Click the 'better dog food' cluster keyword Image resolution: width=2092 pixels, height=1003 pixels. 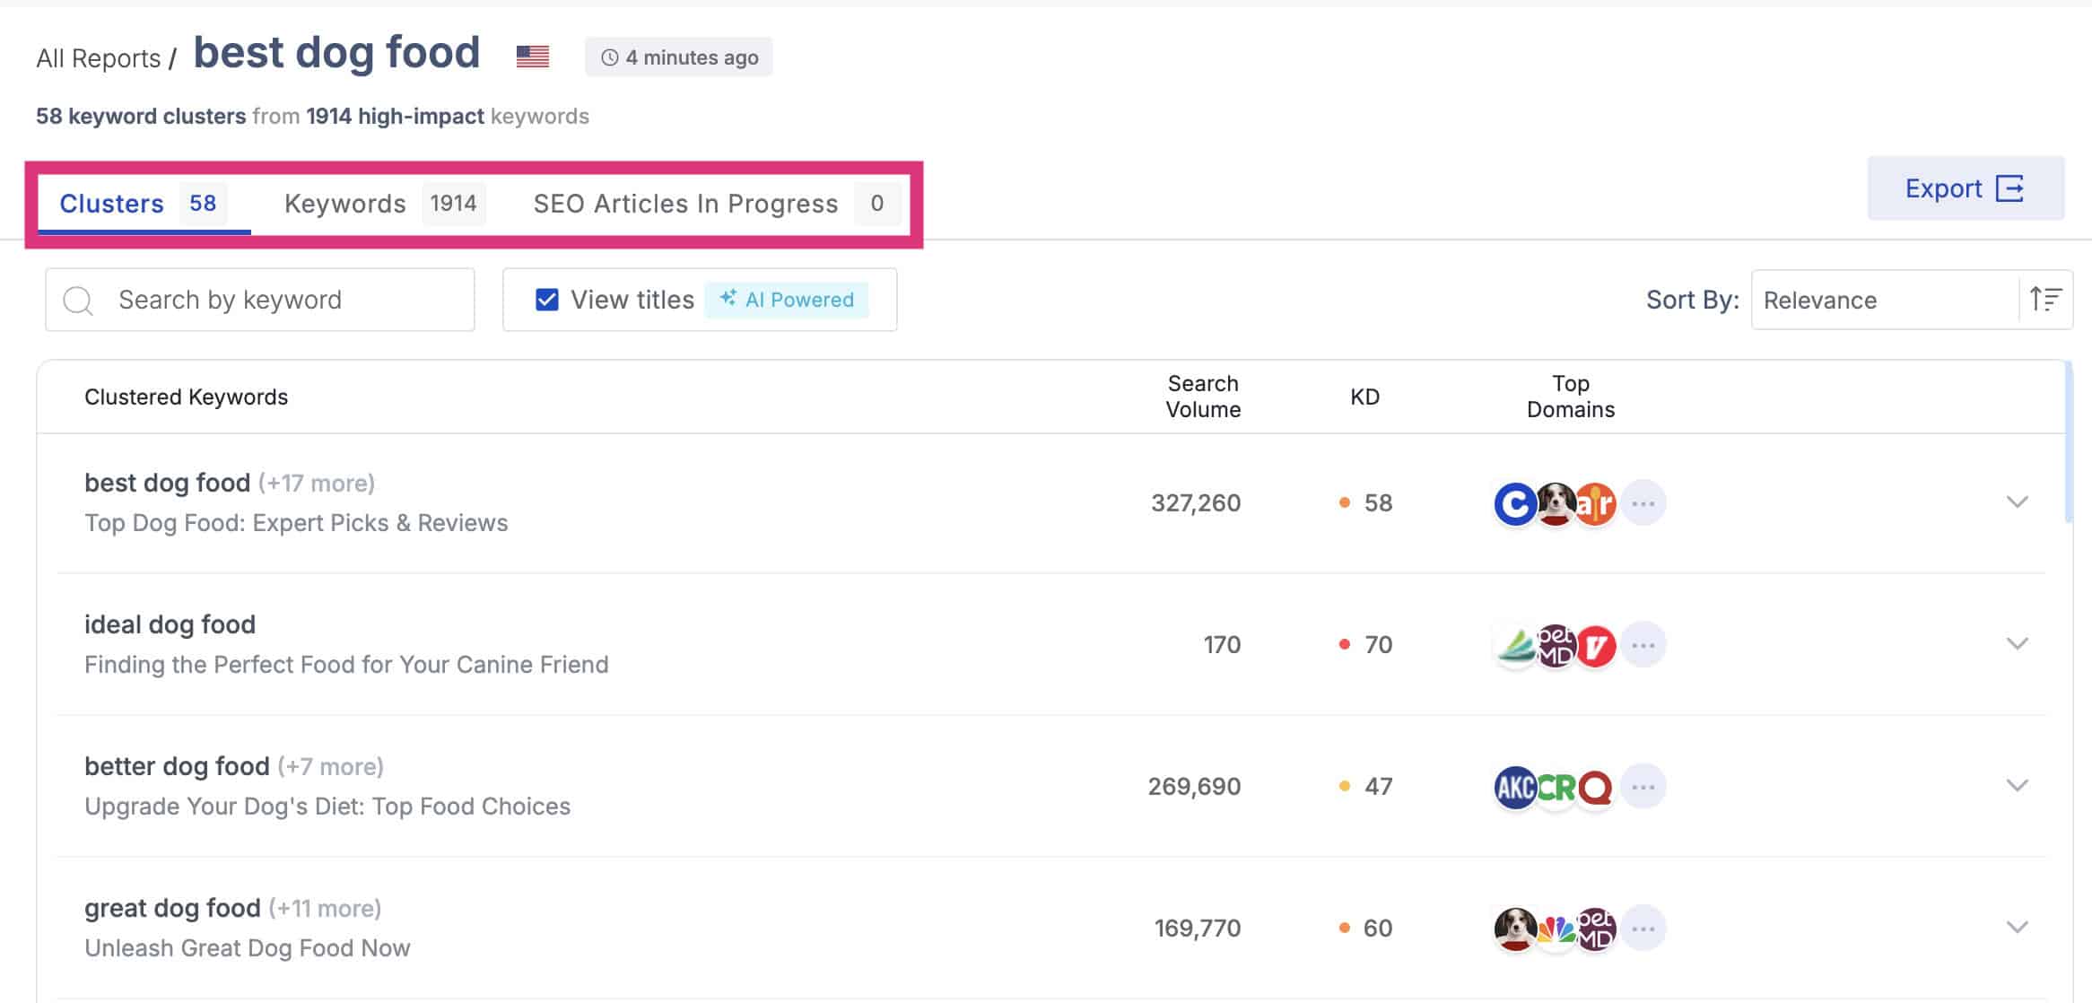177,766
